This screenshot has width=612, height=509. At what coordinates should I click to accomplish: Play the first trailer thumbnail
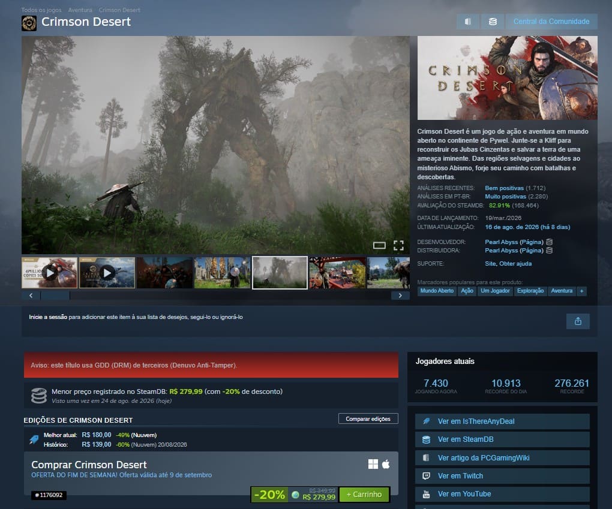point(49,273)
